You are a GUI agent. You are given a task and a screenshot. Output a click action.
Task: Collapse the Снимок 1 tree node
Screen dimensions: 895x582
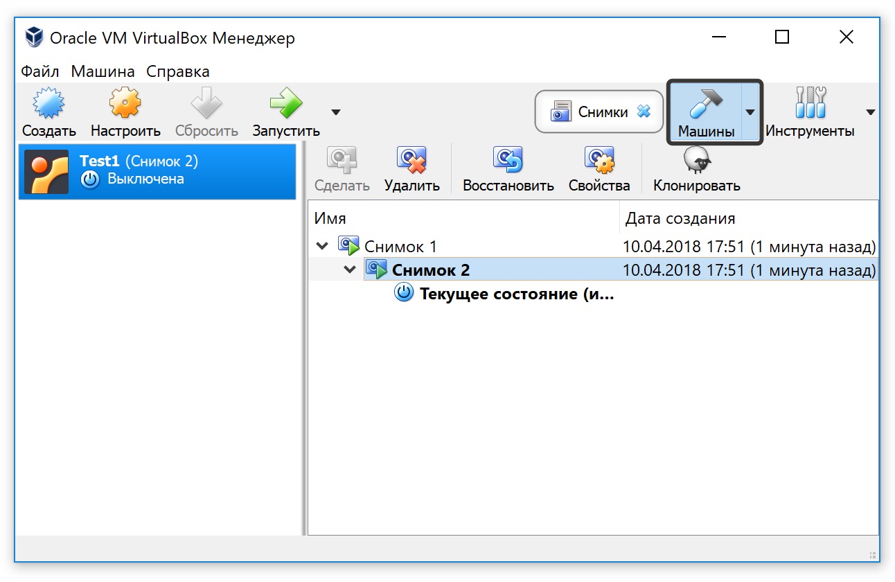[322, 246]
